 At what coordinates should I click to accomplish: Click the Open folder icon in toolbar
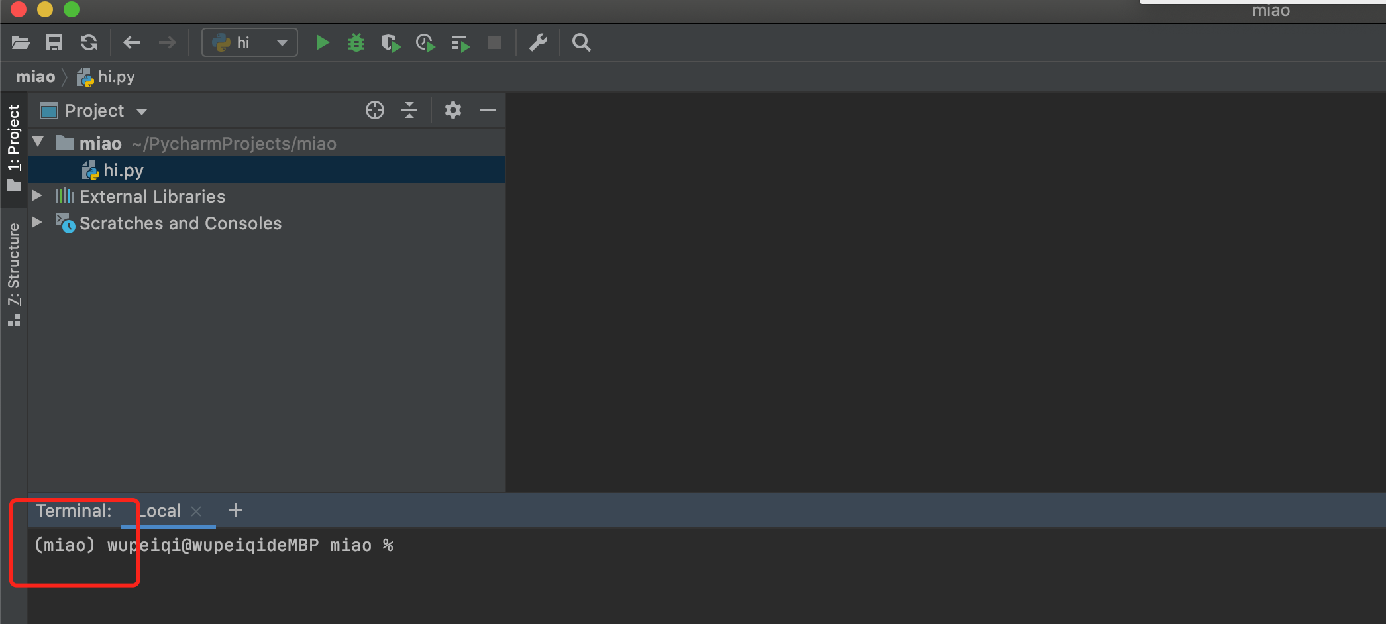click(x=21, y=43)
